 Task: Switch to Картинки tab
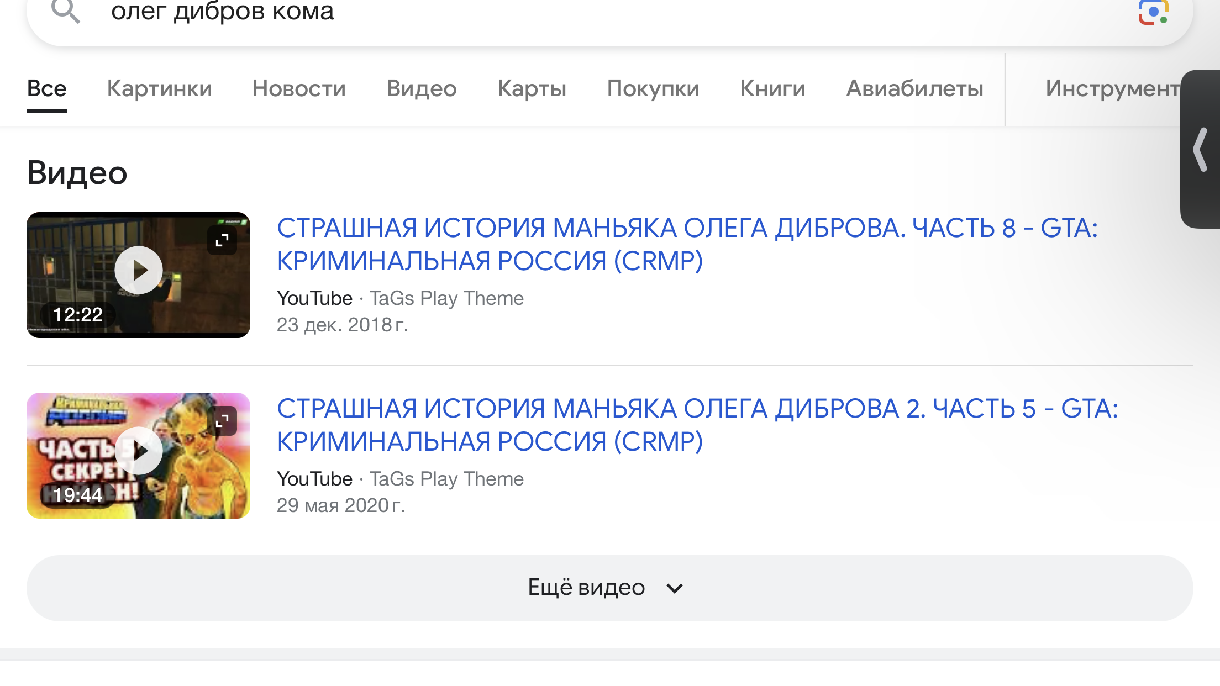tap(159, 88)
